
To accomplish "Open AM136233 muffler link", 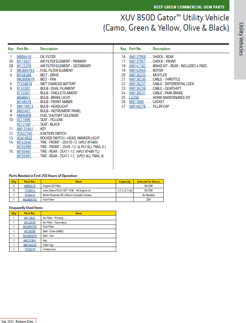I will click(x=137, y=75).
